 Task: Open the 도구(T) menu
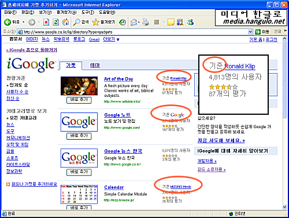88,12
